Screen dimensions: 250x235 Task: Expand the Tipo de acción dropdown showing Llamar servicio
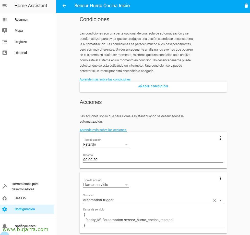(106, 185)
